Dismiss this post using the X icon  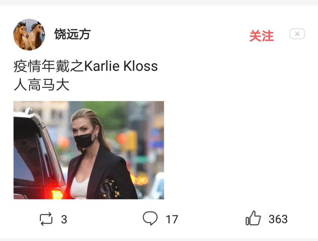pos(297,34)
